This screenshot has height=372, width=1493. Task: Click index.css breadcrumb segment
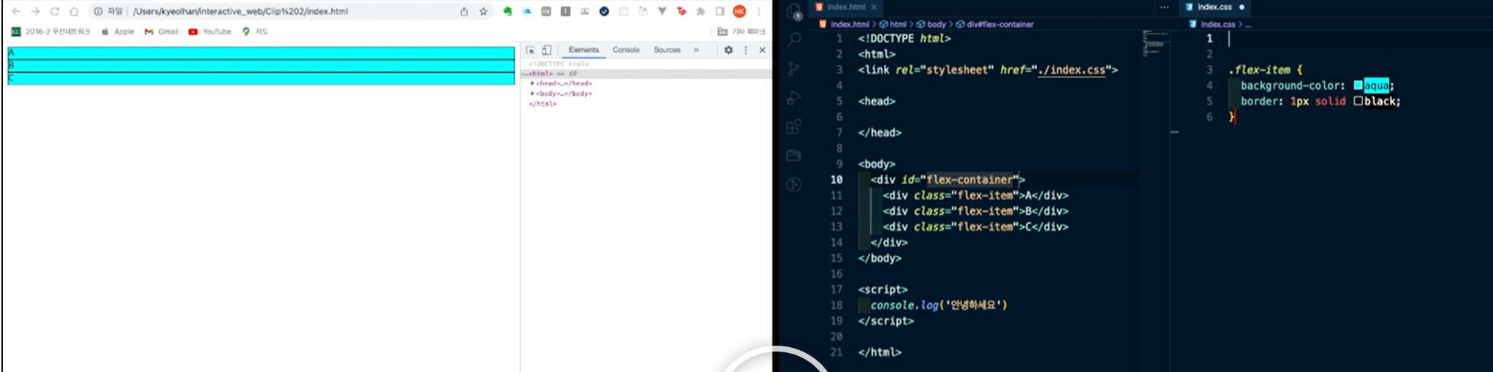click(1213, 24)
